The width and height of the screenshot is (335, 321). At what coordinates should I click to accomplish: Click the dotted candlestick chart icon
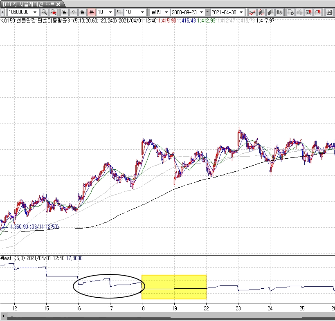click(261, 12)
